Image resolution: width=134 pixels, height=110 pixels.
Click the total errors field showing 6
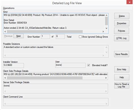pos(60,37)
